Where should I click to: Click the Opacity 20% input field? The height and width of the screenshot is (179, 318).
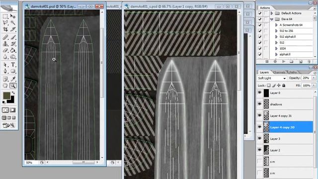[307, 78]
